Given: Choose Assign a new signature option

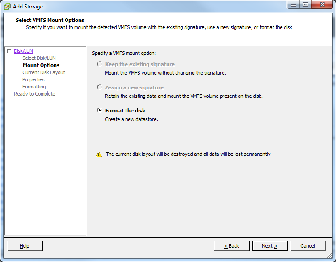Looking at the screenshot, I should point(99,87).
